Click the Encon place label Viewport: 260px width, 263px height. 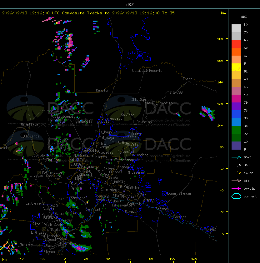(187, 79)
